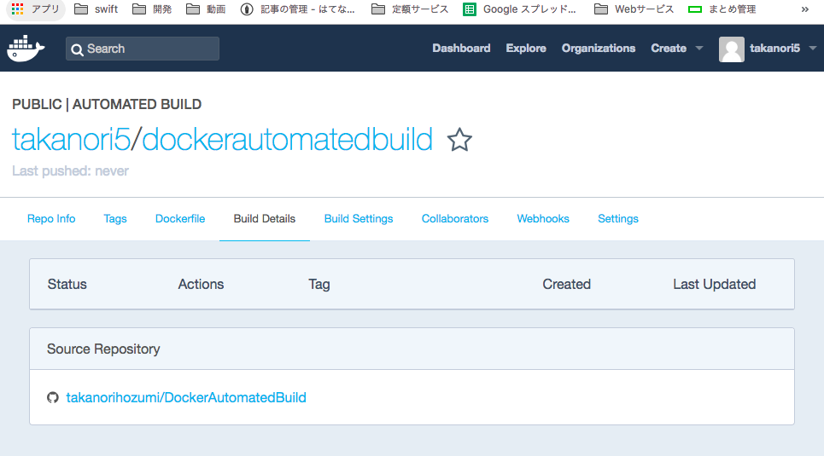
Task: Open the takanori5 user link in the title
Action: (x=71, y=140)
